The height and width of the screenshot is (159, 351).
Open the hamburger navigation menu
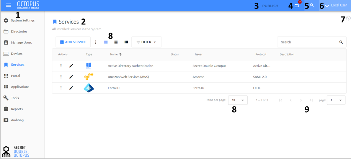tap(9, 5)
